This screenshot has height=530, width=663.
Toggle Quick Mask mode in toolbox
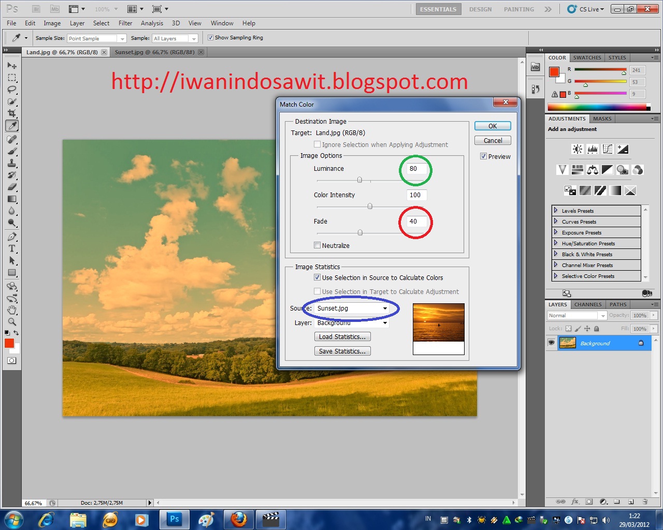pos(12,361)
